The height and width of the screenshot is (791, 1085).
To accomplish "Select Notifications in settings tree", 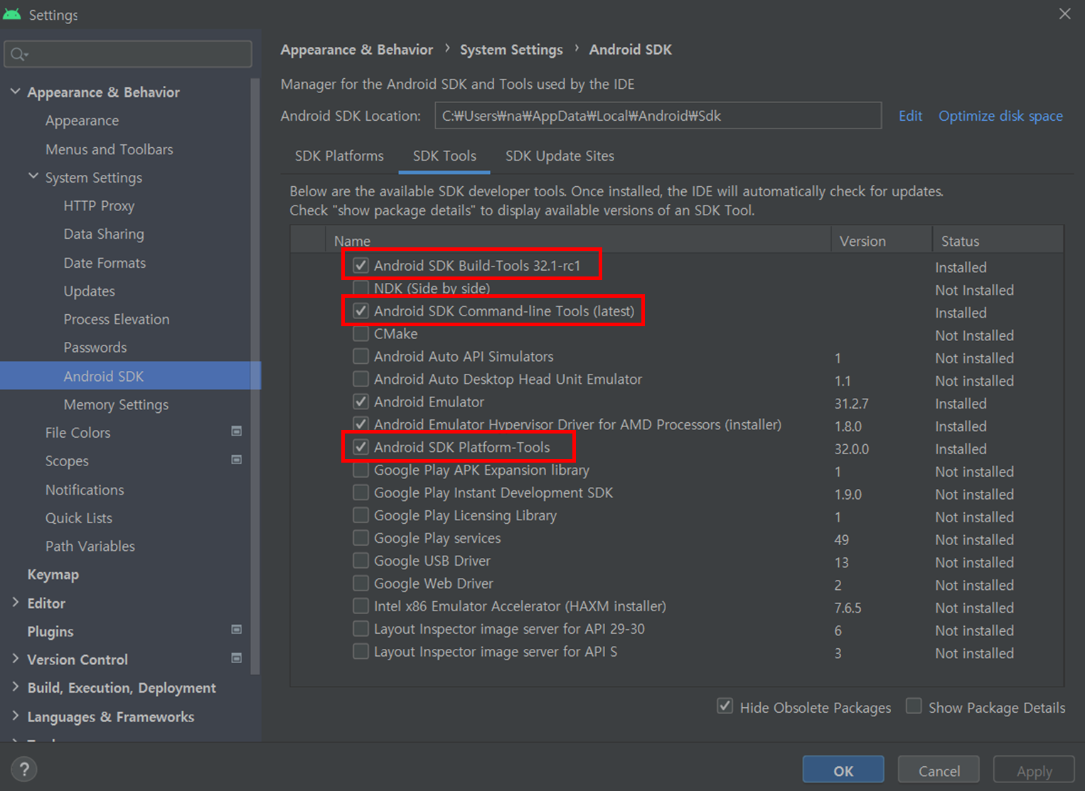I will [x=85, y=490].
